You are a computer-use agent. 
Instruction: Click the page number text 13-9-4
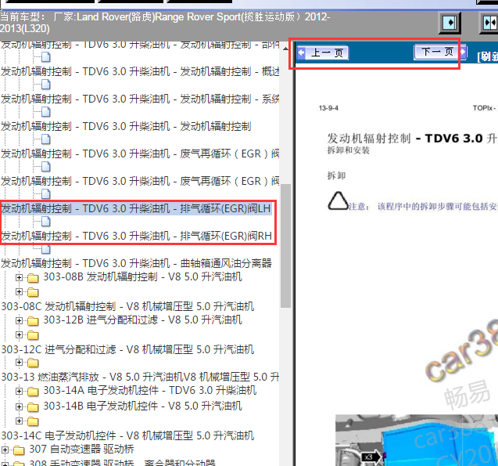[328, 108]
